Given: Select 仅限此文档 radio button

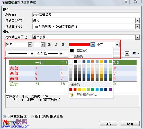Looking at the screenshot, I should [x=5, y=116].
